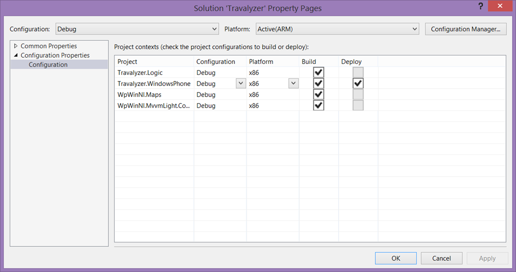Open the Configuration dropdown showing Debug
This screenshot has width=516, height=272.
[137, 29]
